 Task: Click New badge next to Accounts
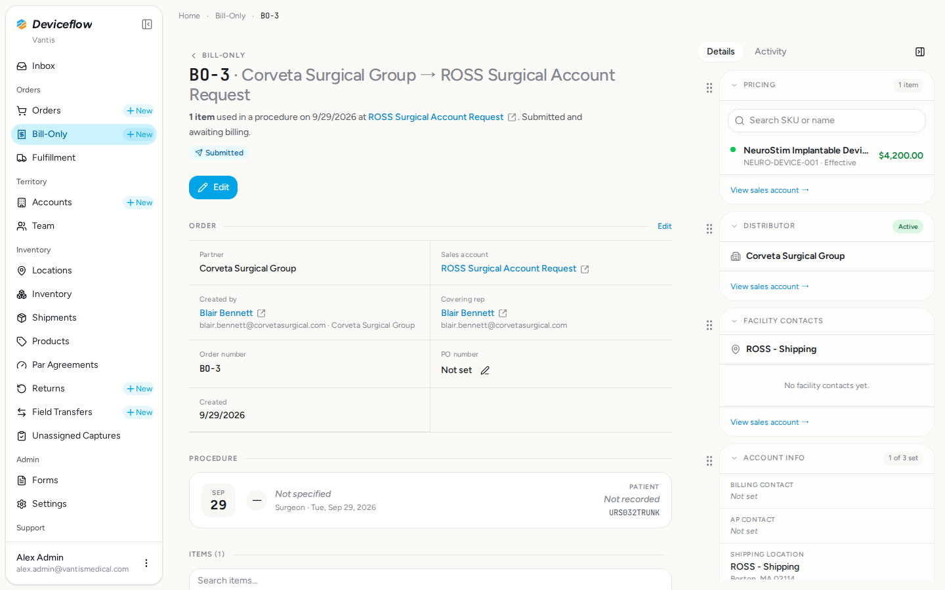[x=139, y=203]
